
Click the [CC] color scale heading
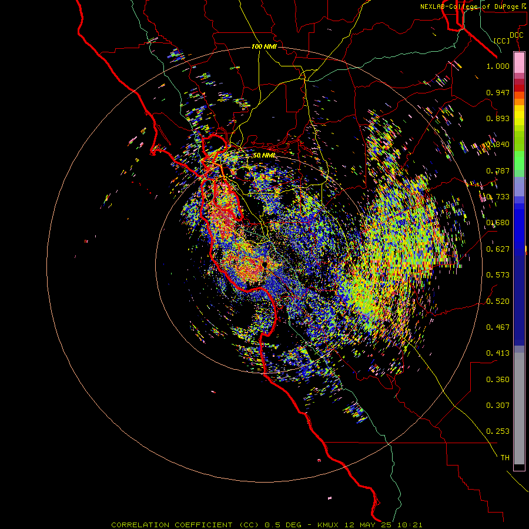point(502,41)
